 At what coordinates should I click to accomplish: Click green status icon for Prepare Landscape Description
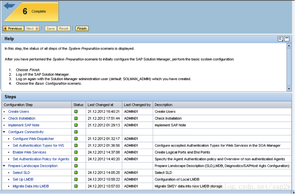(x=76, y=166)
